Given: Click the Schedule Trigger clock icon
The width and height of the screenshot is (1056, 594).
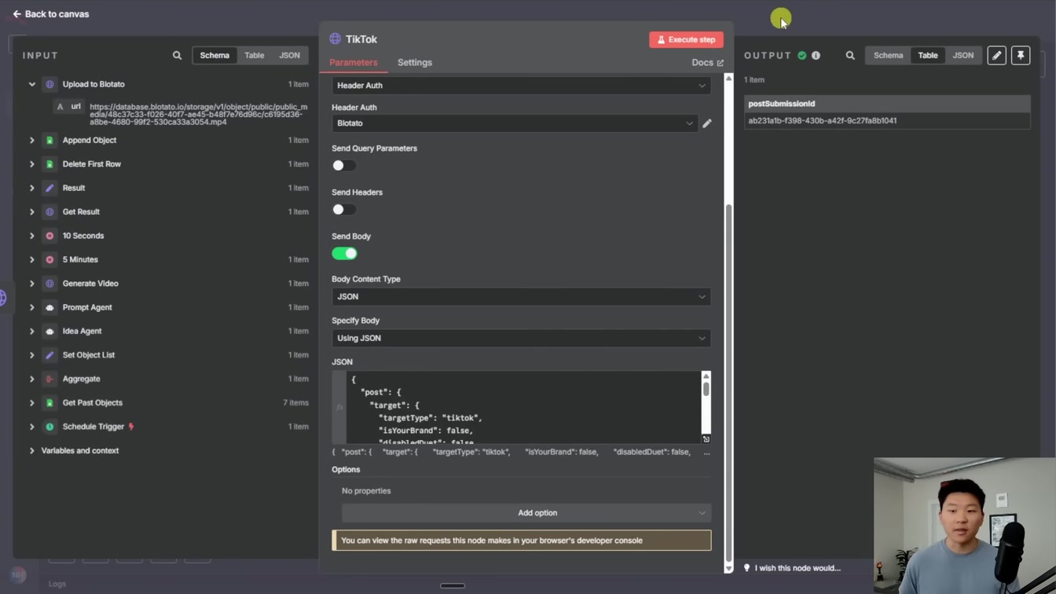Looking at the screenshot, I should [49, 427].
